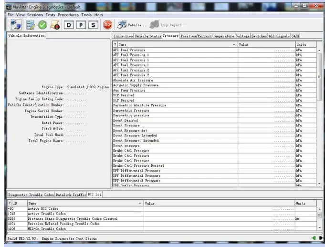Open the File menu
Viewport: 325px width, 247px height.
pos(10,15)
